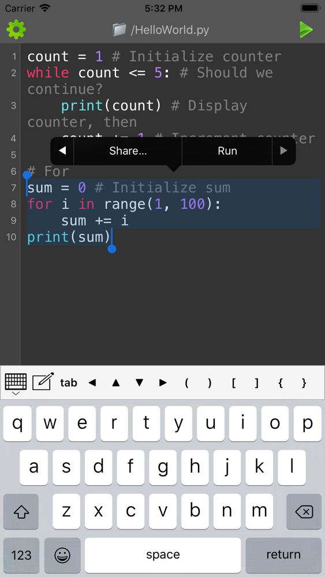Tap the z key

tap(66, 511)
